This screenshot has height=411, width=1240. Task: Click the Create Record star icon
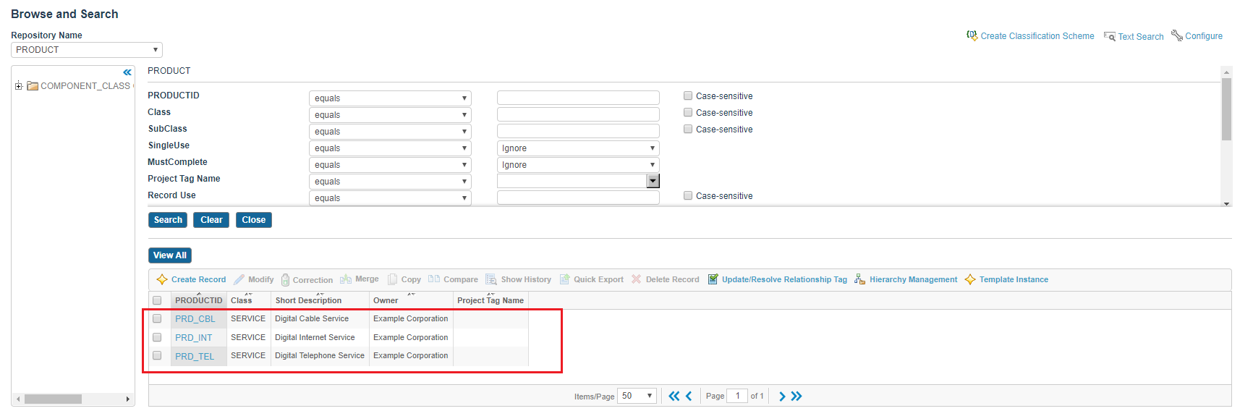162,279
